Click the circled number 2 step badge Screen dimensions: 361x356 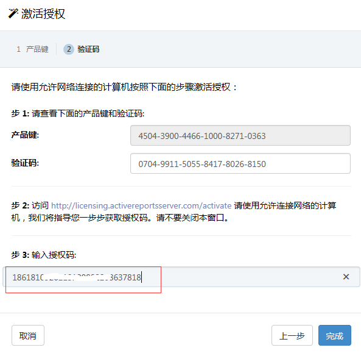tap(69, 49)
